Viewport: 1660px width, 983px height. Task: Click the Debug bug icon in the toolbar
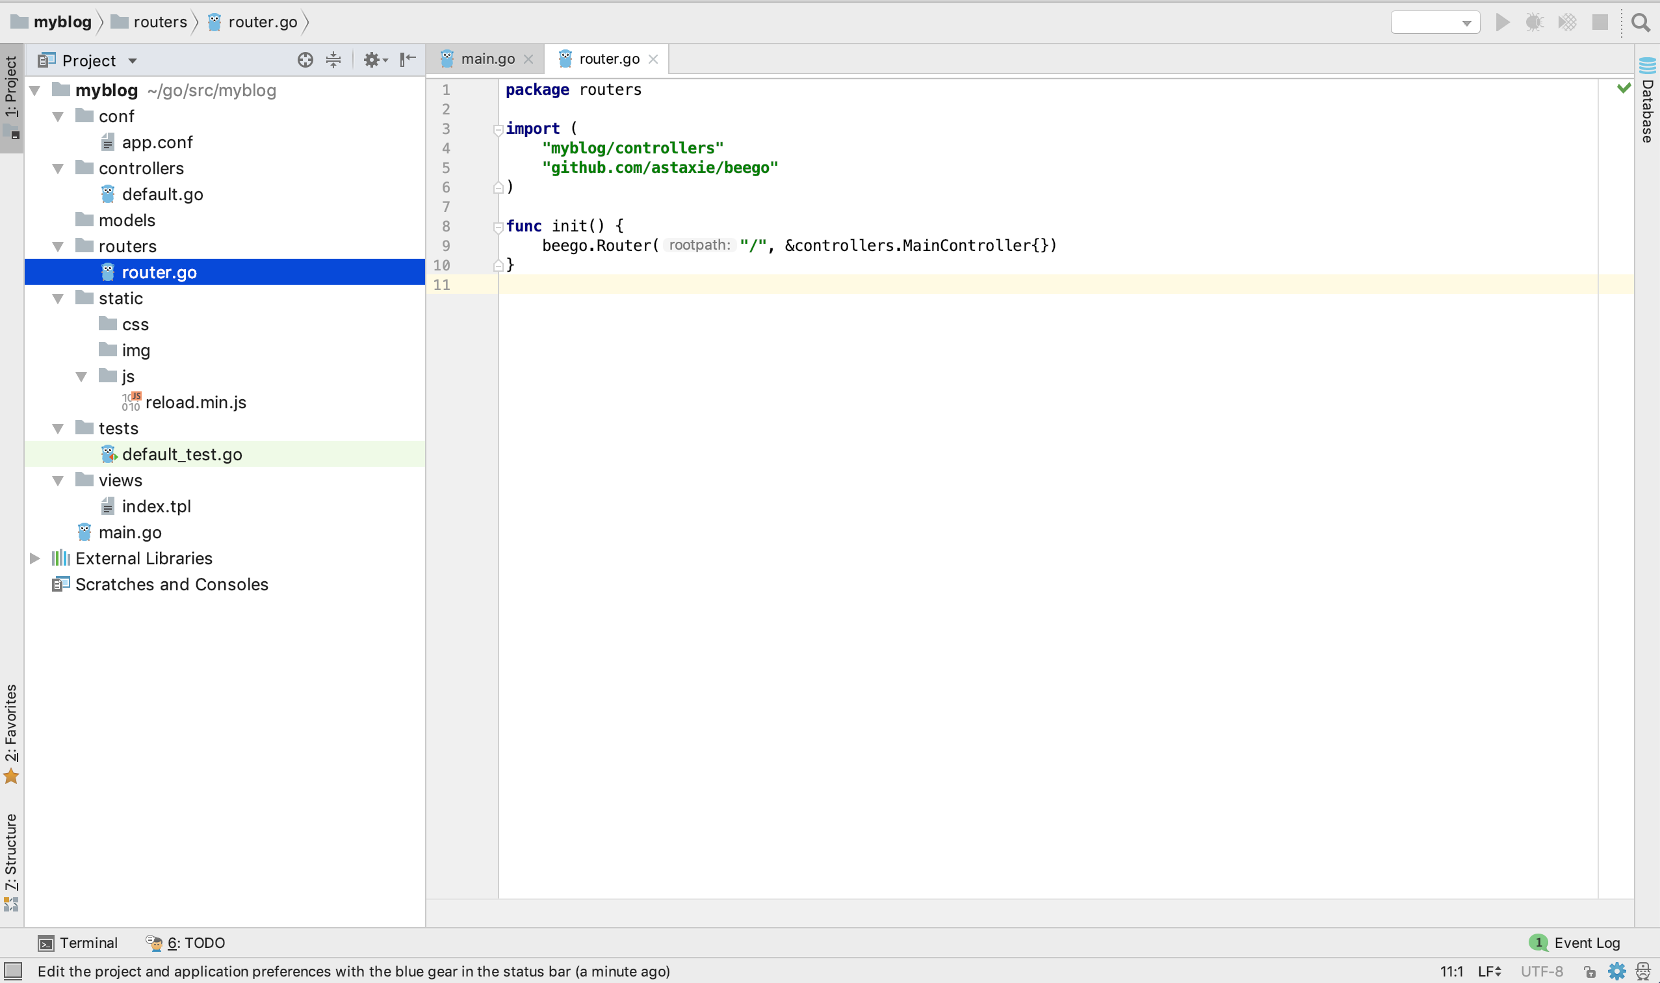pos(1534,23)
